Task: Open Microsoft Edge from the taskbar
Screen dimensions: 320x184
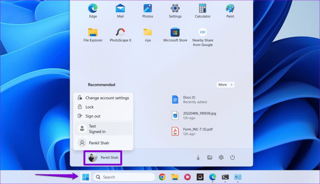Action: tap(212, 177)
